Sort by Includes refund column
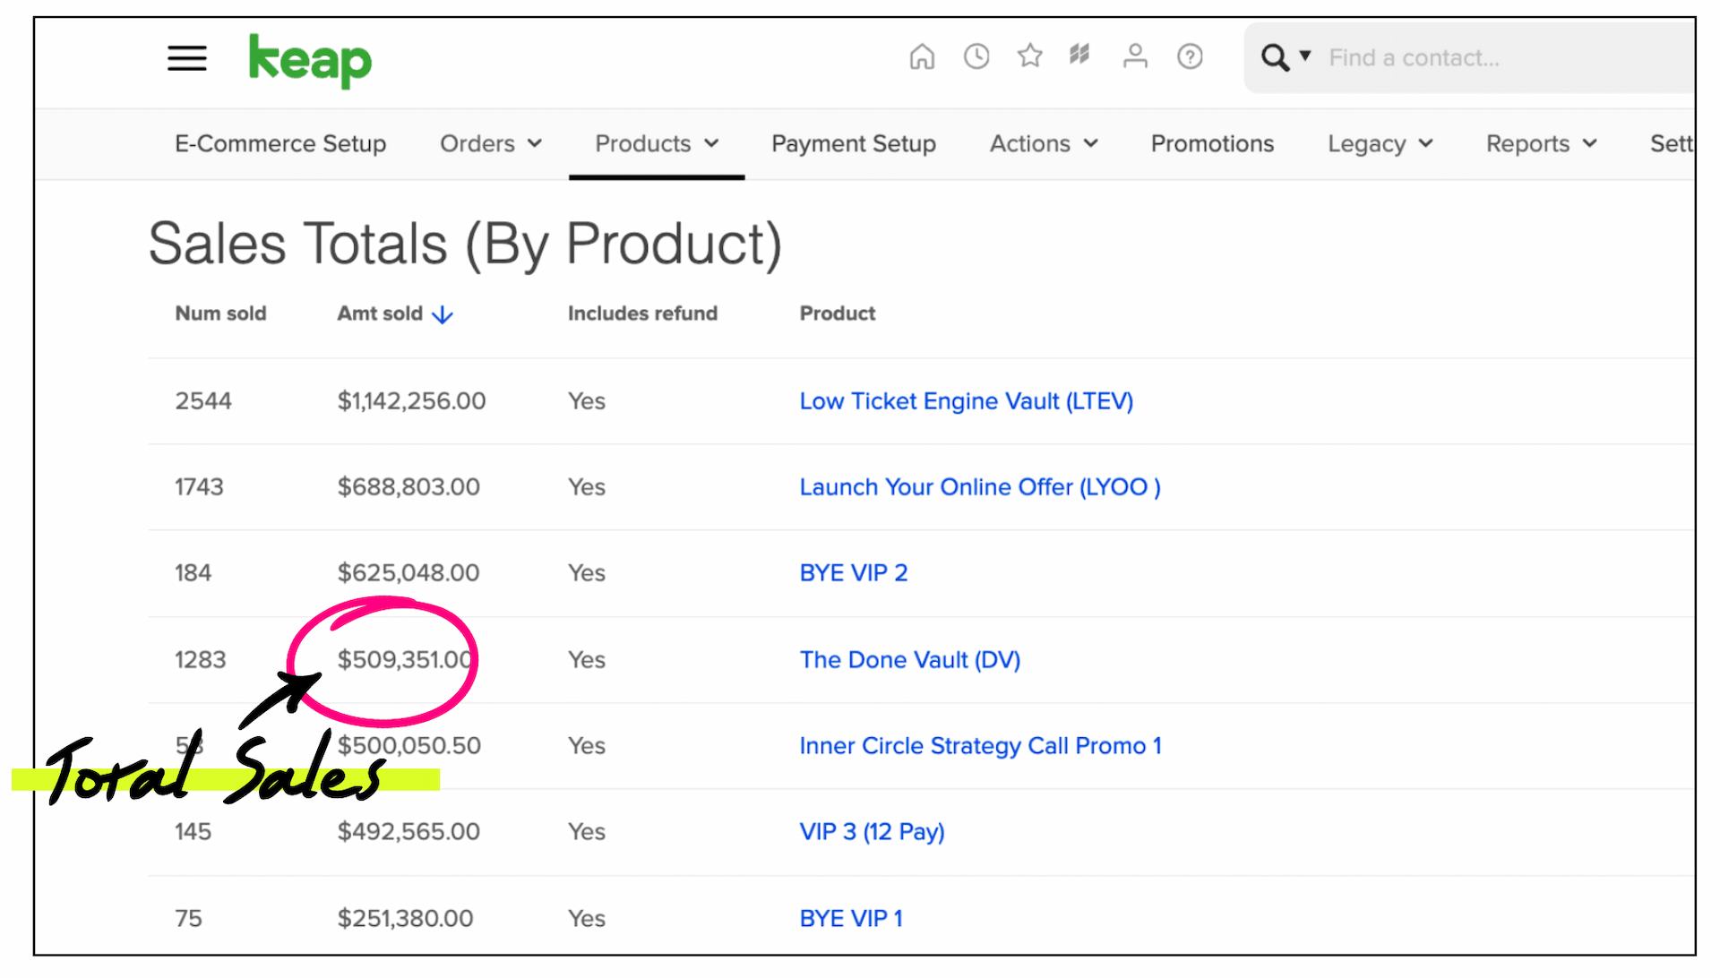 click(x=642, y=313)
